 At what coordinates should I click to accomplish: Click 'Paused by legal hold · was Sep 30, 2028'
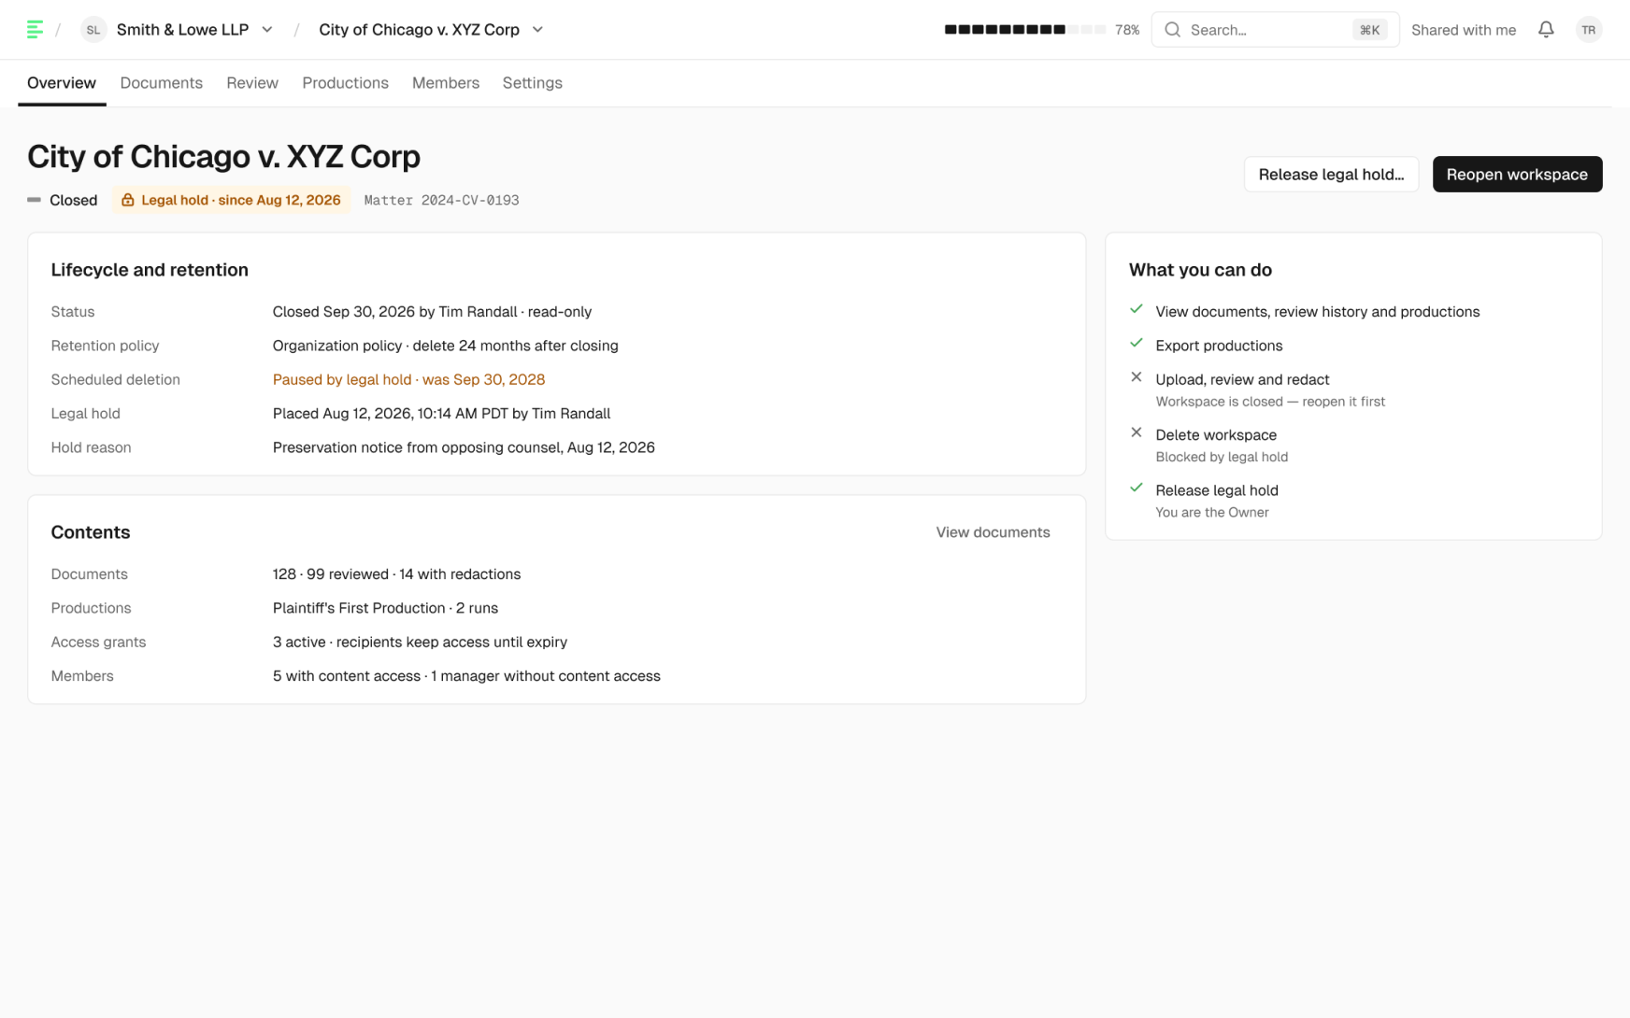(408, 379)
